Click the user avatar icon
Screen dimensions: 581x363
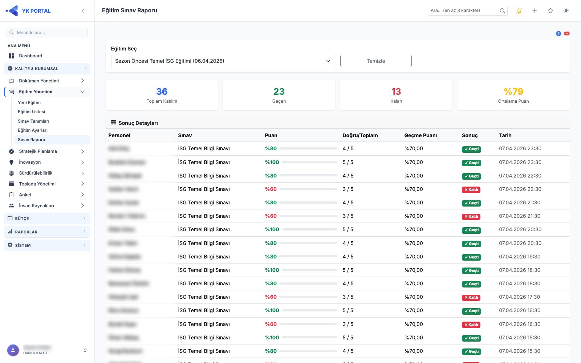(x=13, y=350)
